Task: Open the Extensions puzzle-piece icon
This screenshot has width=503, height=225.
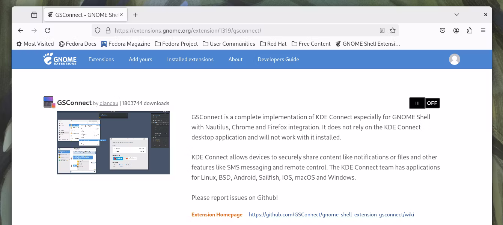Action: point(470,30)
